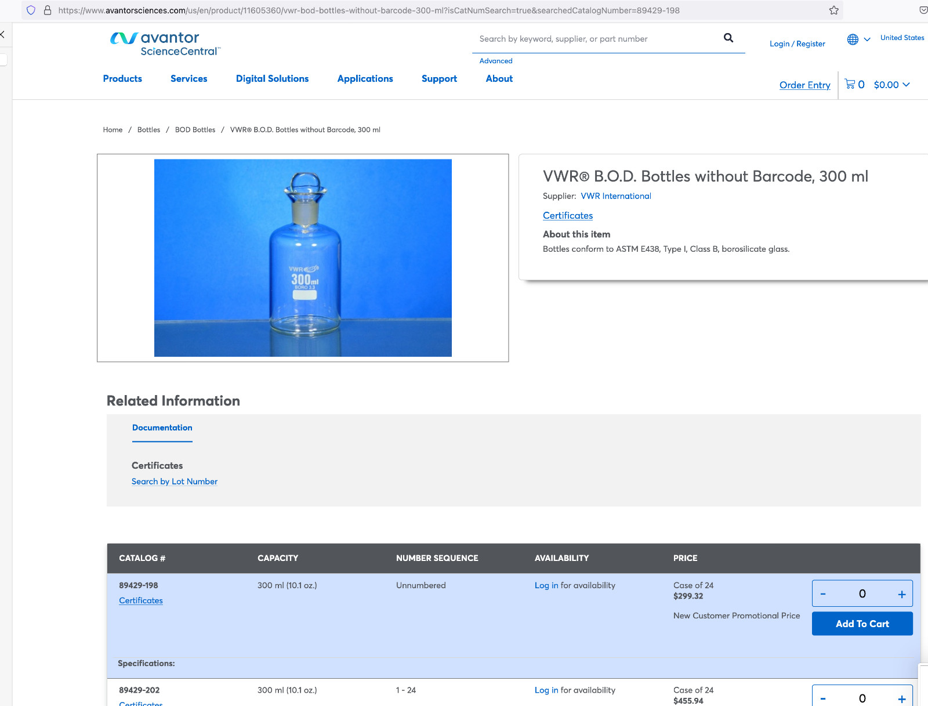Click catalog number 89429-202
Viewport: 928px width, 706px height.
pos(139,690)
